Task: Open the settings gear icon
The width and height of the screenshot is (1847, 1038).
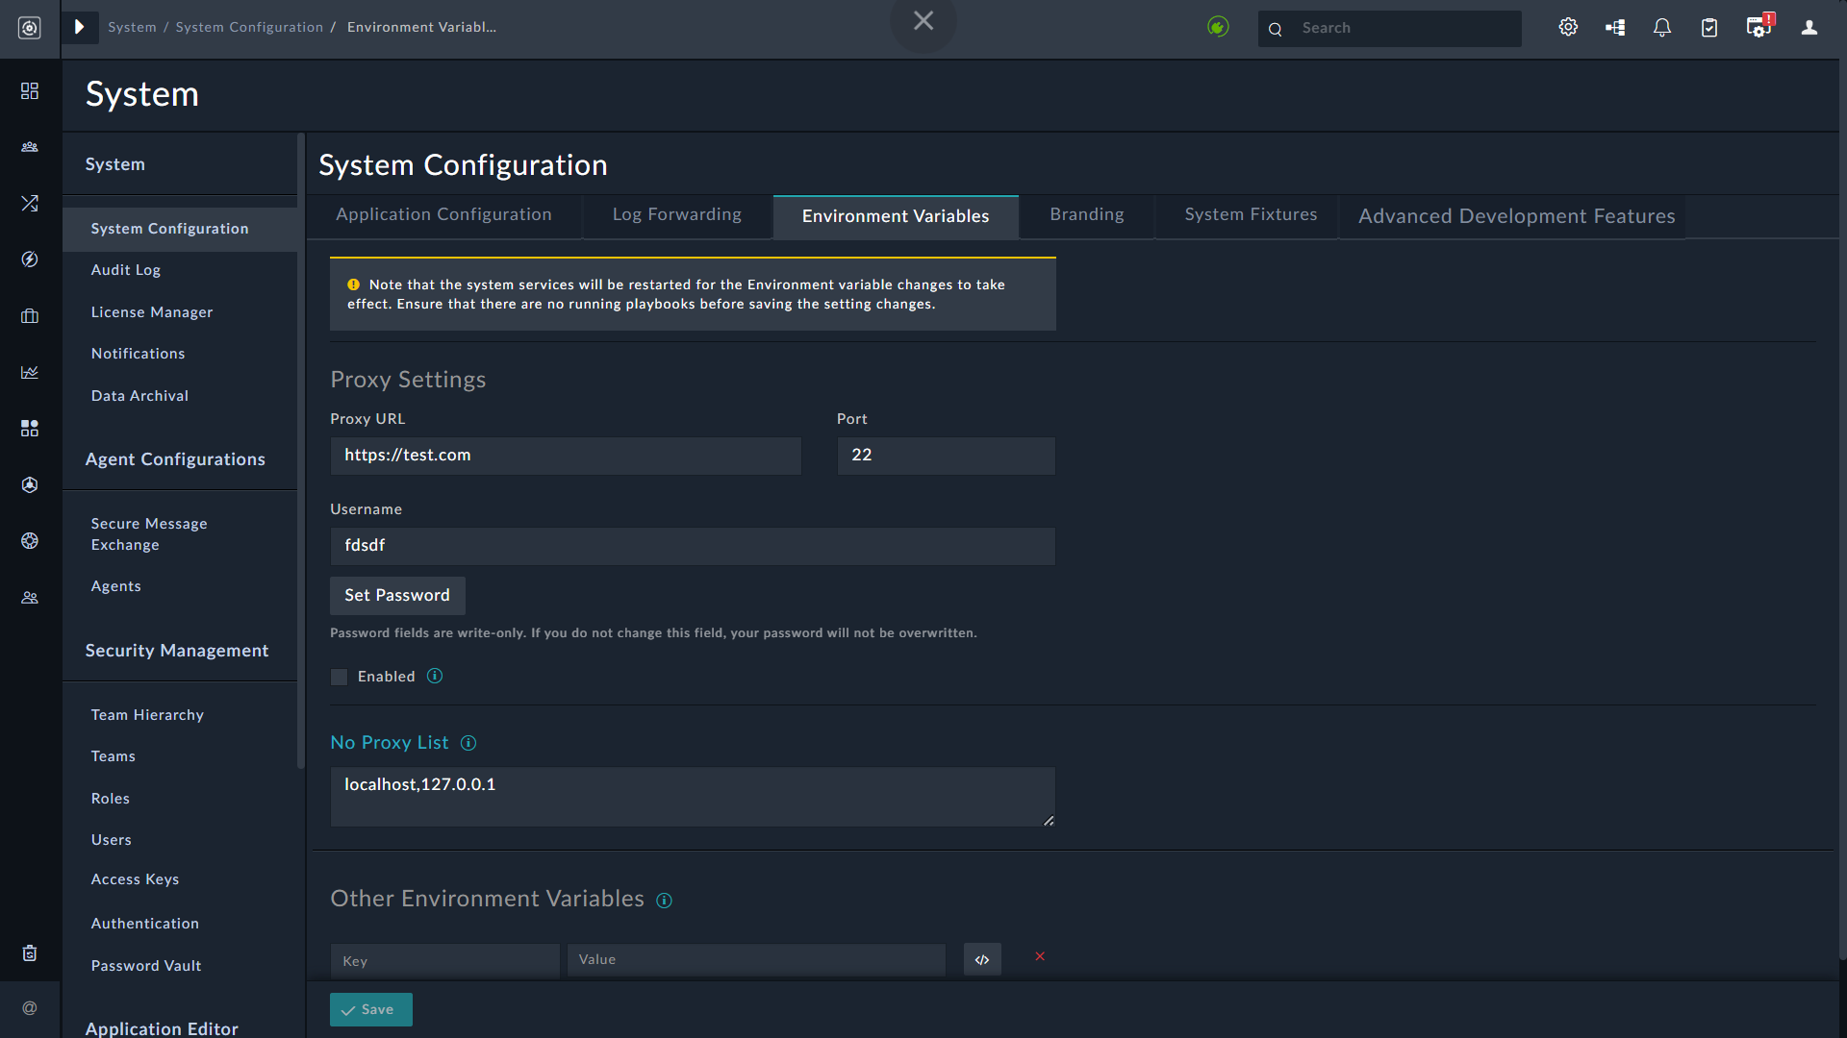Action: click(x=1568, y=27)
